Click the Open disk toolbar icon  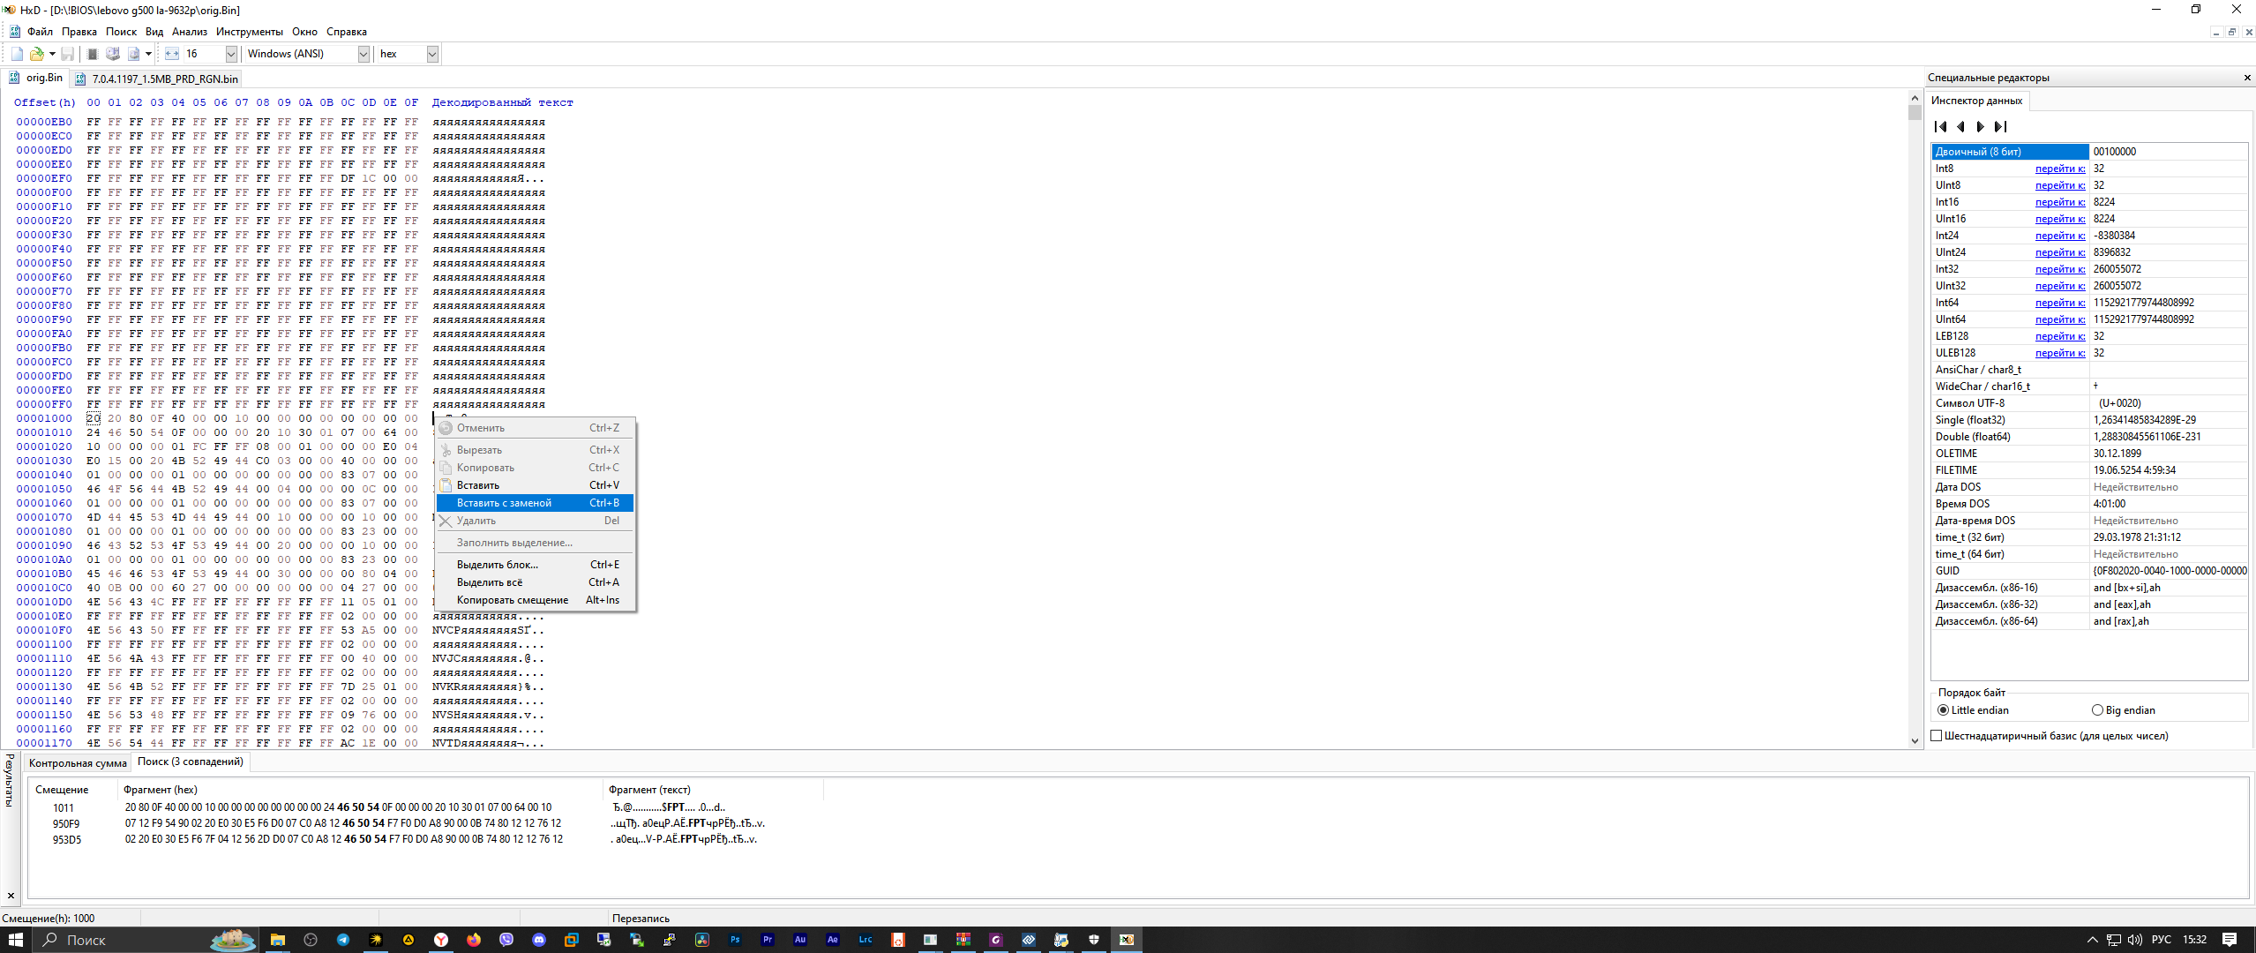tap(113, 54)
